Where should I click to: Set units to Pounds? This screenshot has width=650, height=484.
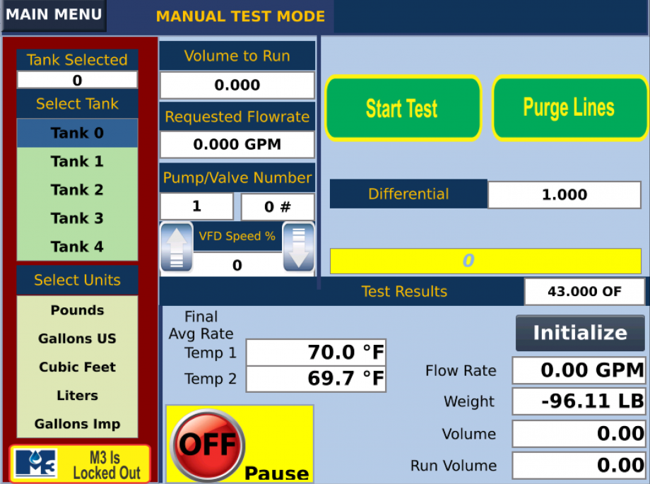77,310
